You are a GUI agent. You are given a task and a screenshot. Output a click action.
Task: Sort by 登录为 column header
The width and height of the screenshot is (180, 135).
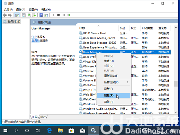coord(164,28)
